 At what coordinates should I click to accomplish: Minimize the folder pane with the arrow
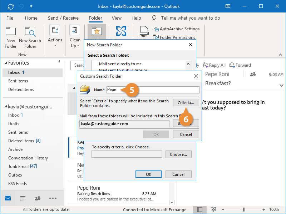59,61
